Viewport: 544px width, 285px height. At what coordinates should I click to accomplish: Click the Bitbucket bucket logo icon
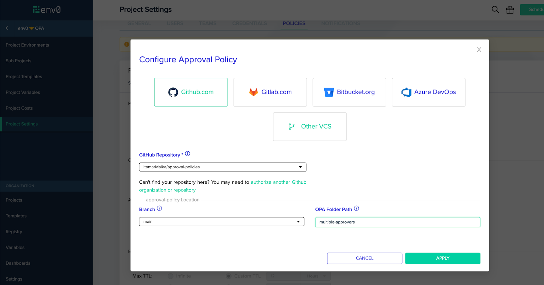click(329, 92)
